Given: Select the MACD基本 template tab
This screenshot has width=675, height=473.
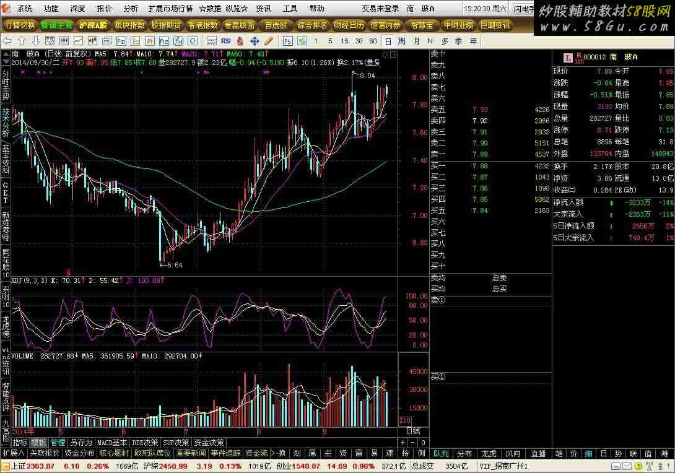Looking at the screenshot, I should [x=112, y=443].
